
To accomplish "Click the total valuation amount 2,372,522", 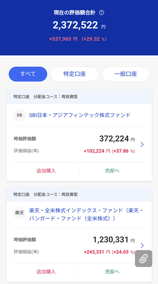I will [x=75, y=25].
